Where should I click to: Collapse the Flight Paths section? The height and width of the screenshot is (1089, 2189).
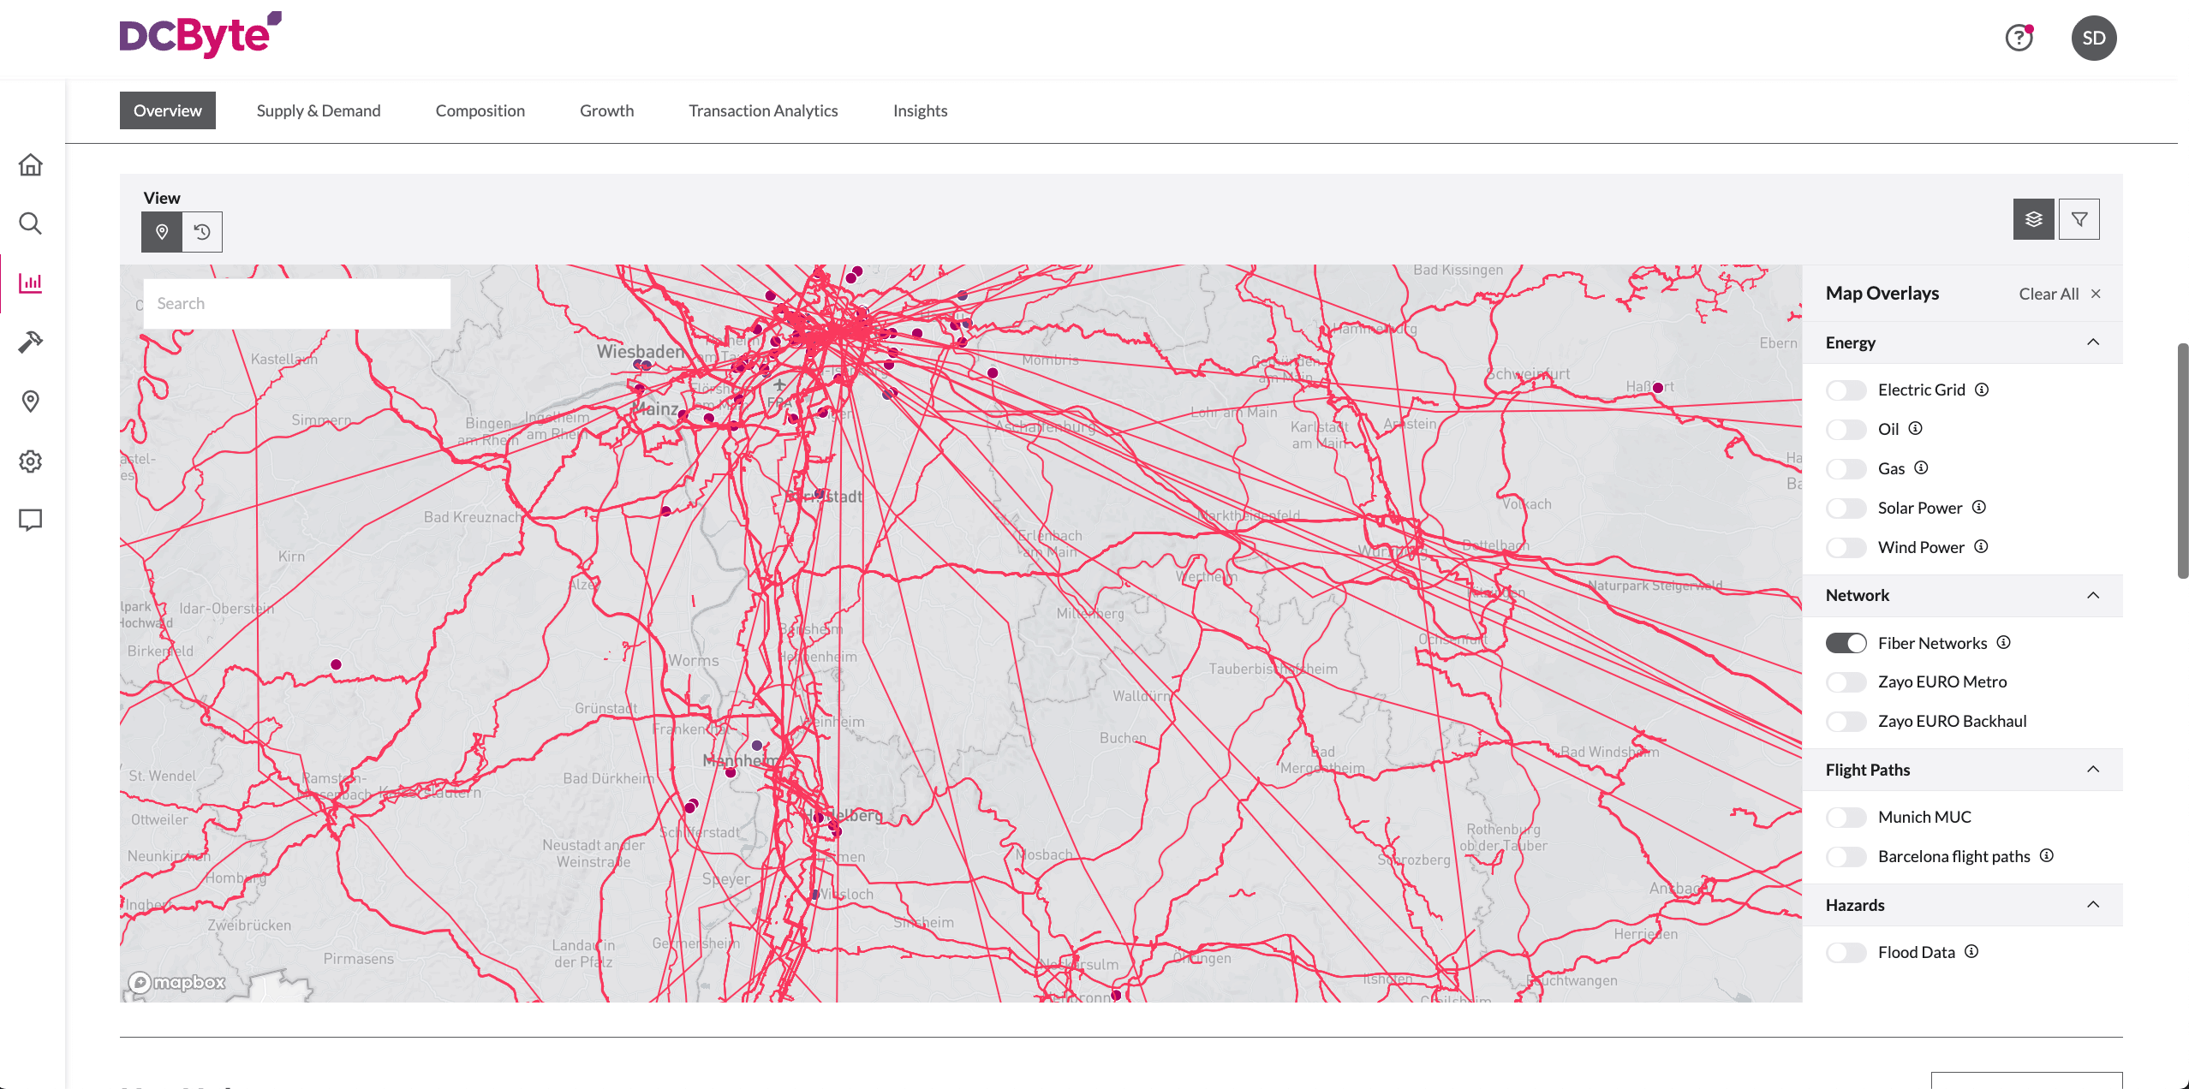(2094, 769)
